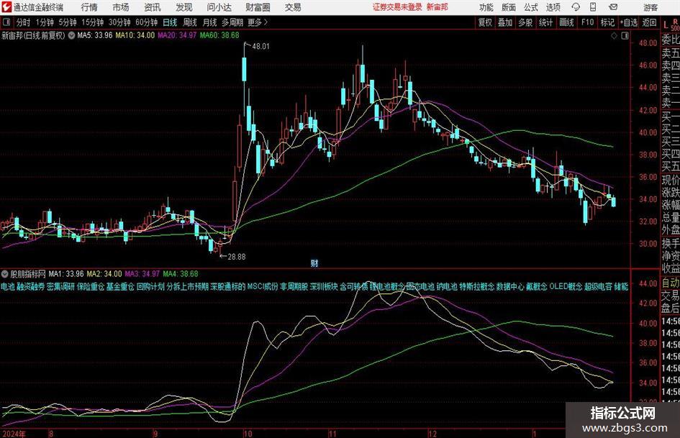Click the 财 marker below the chart

click(x=314, y=263)
